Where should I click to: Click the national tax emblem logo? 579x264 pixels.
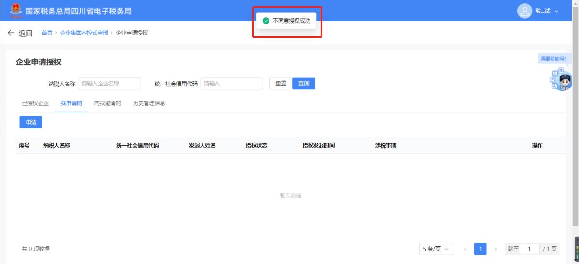point(16,10)
